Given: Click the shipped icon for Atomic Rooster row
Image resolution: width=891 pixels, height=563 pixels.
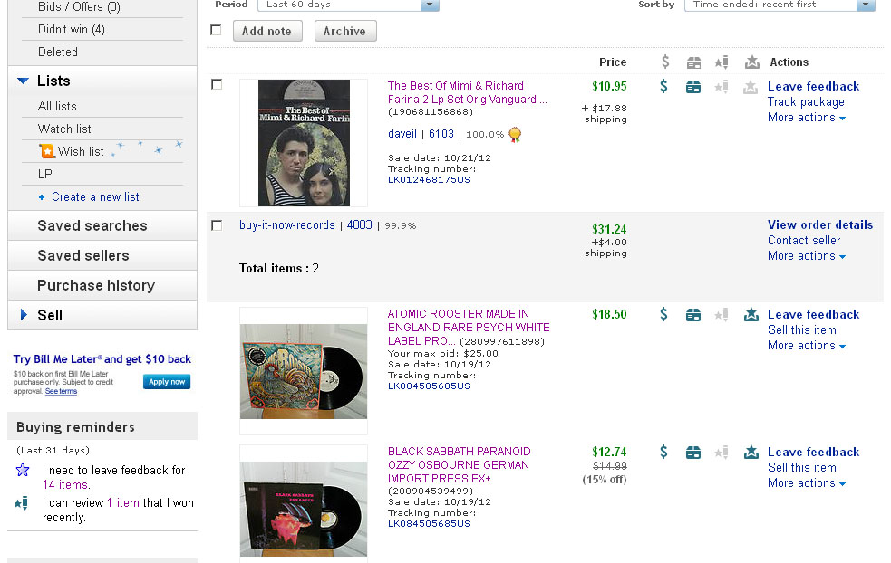Looking at the screenshot, I should (x=693, y=315).
